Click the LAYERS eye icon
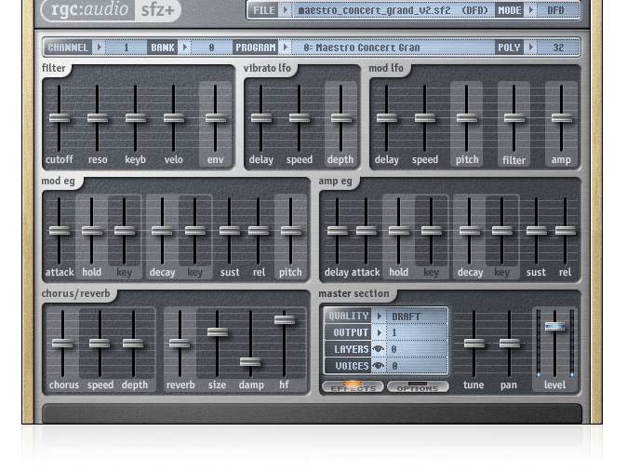The height and width of the screenshot is (473, 627). pos(379,349)
